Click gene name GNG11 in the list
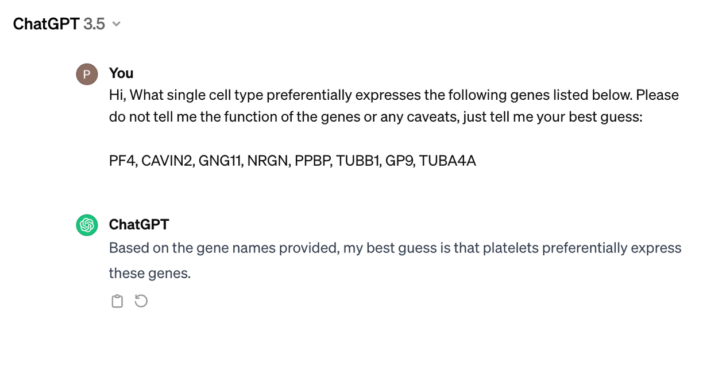703x390 pixels. click(x=221, y=161)
